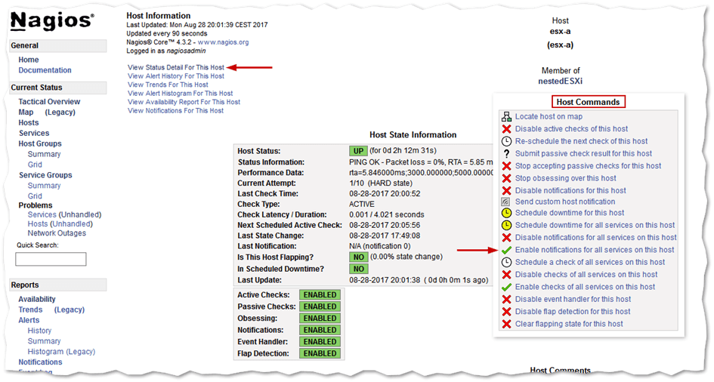Open View Notifications For This Host

coord(176,110)
